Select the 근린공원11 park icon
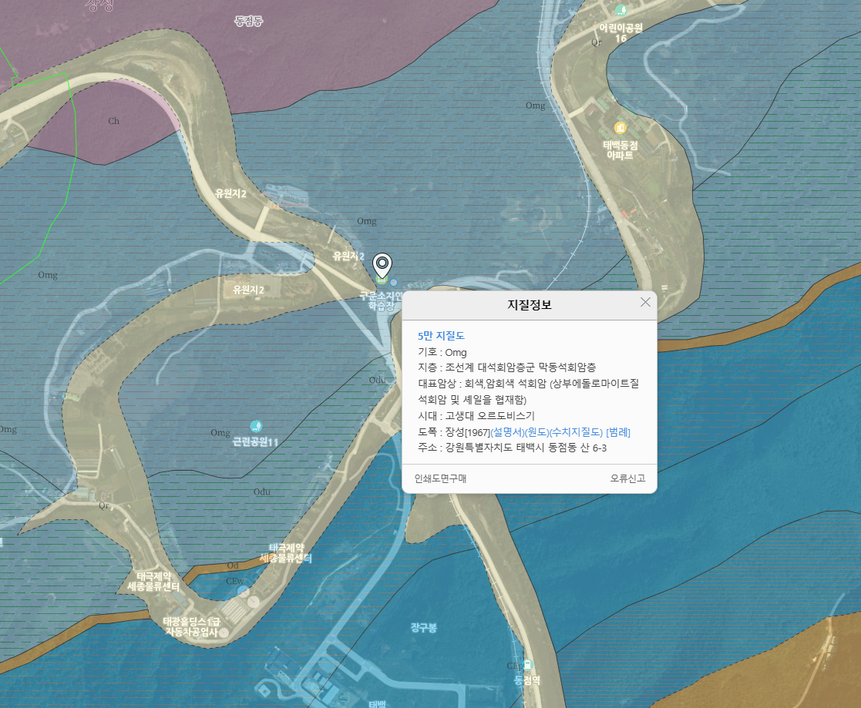The width and height of the screenshot is (861, 708). pyautogui.click(x=256, y=427)
